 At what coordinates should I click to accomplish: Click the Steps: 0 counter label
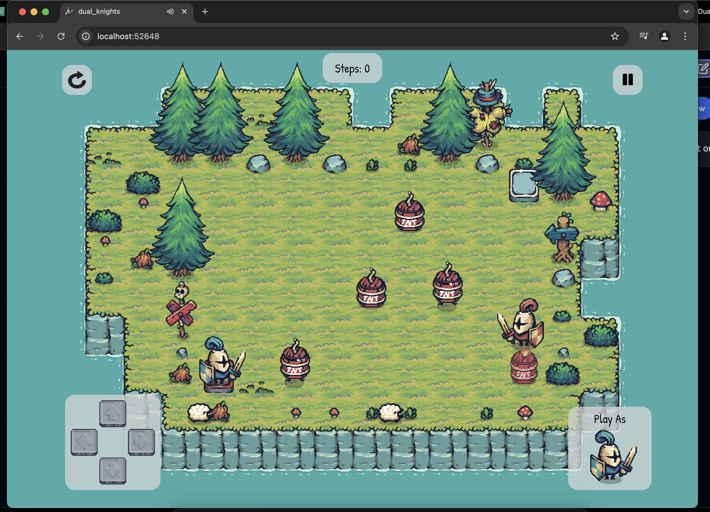tap(352, 68)
